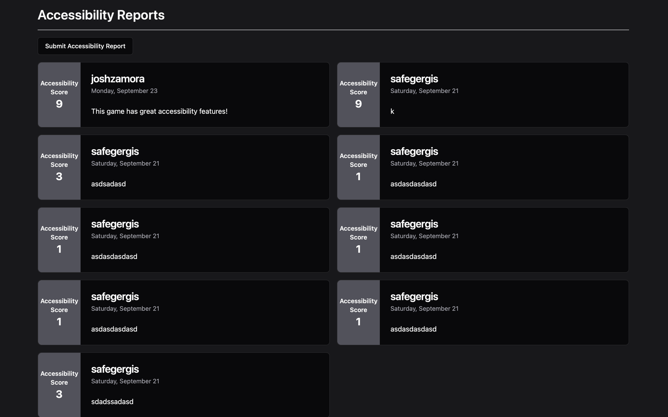The image size is (668, 417).
Task: Click the Monday, September 23 date
Action: point(124,91)
